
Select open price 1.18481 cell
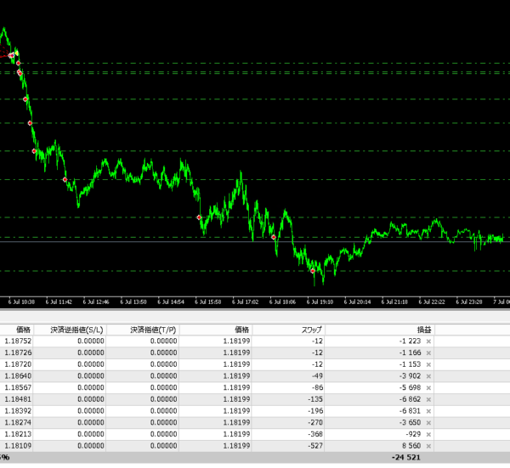[x=16, y=399]
